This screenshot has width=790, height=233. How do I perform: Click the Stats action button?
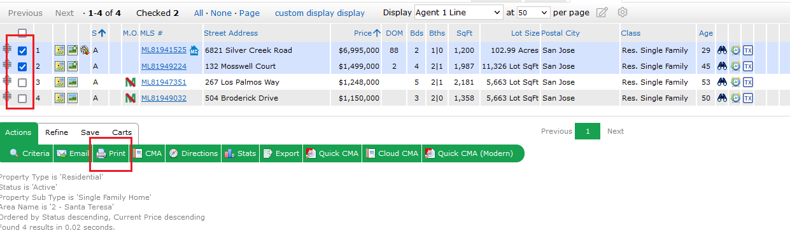coord(241,153)
